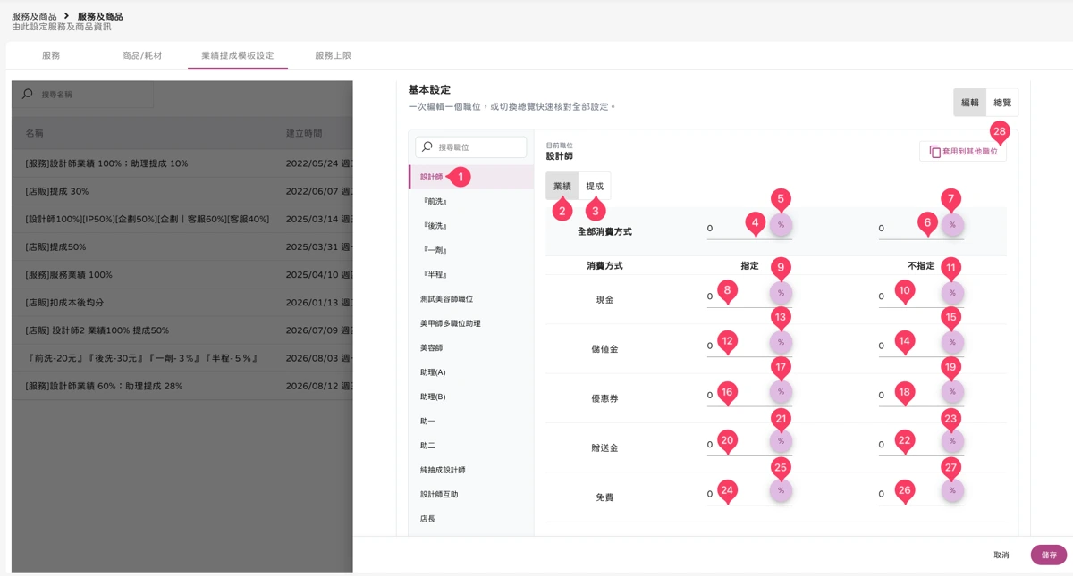Choose the 店長 position
Image resolution: width=1073 pixels, height=576 pixels.
pos(471,518)
